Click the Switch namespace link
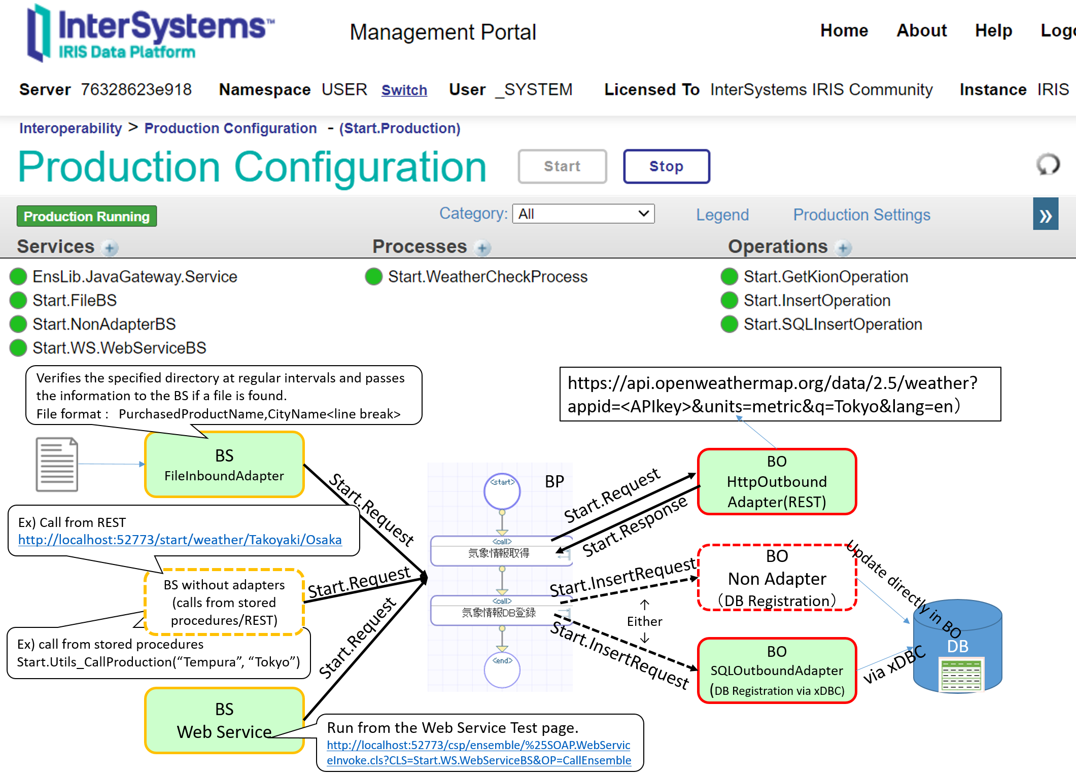Image resolution: width=1076 pixels, height=776 pixels. click(x=404, y=90)
